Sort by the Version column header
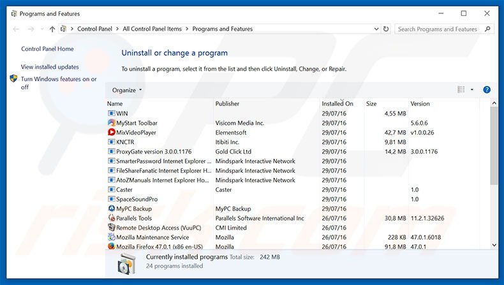The width and height of the screenshot is (504, 285). [x=420, y=104]
